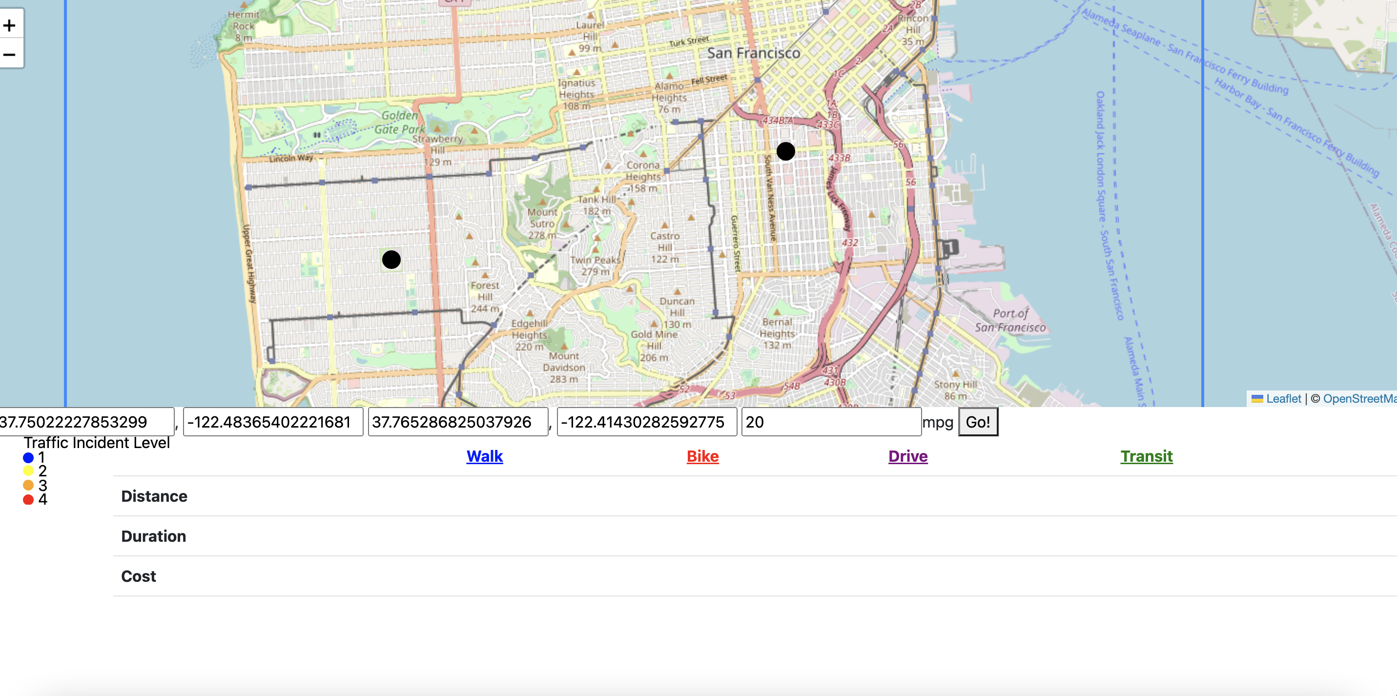Click the red level 4 incident dot
This screenshot has width=1397, height=696.
tap(28, 499)
